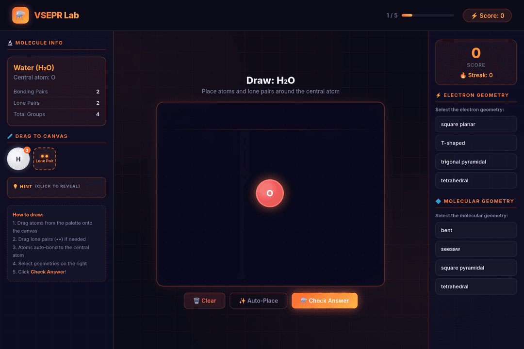
Task: Click the Water (H₂O) molecule name
Action: (34, 67)
